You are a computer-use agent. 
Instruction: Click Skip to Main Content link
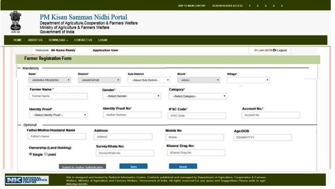click(x=192, y=6)
